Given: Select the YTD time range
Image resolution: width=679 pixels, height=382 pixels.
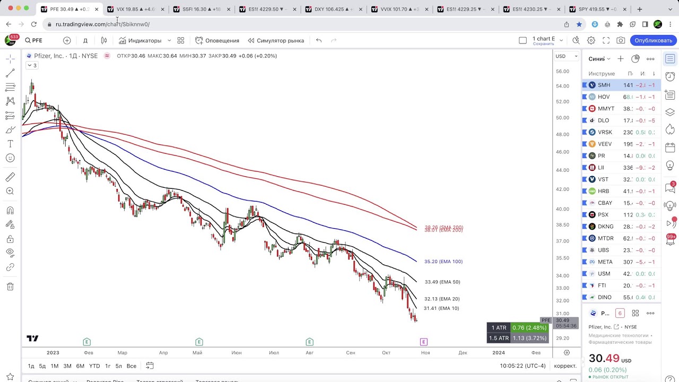Looking at the screenshot, I should (94, 366).
